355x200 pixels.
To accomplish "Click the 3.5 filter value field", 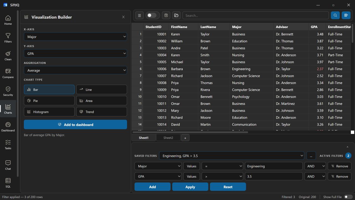I will click(x=274, y=176).
